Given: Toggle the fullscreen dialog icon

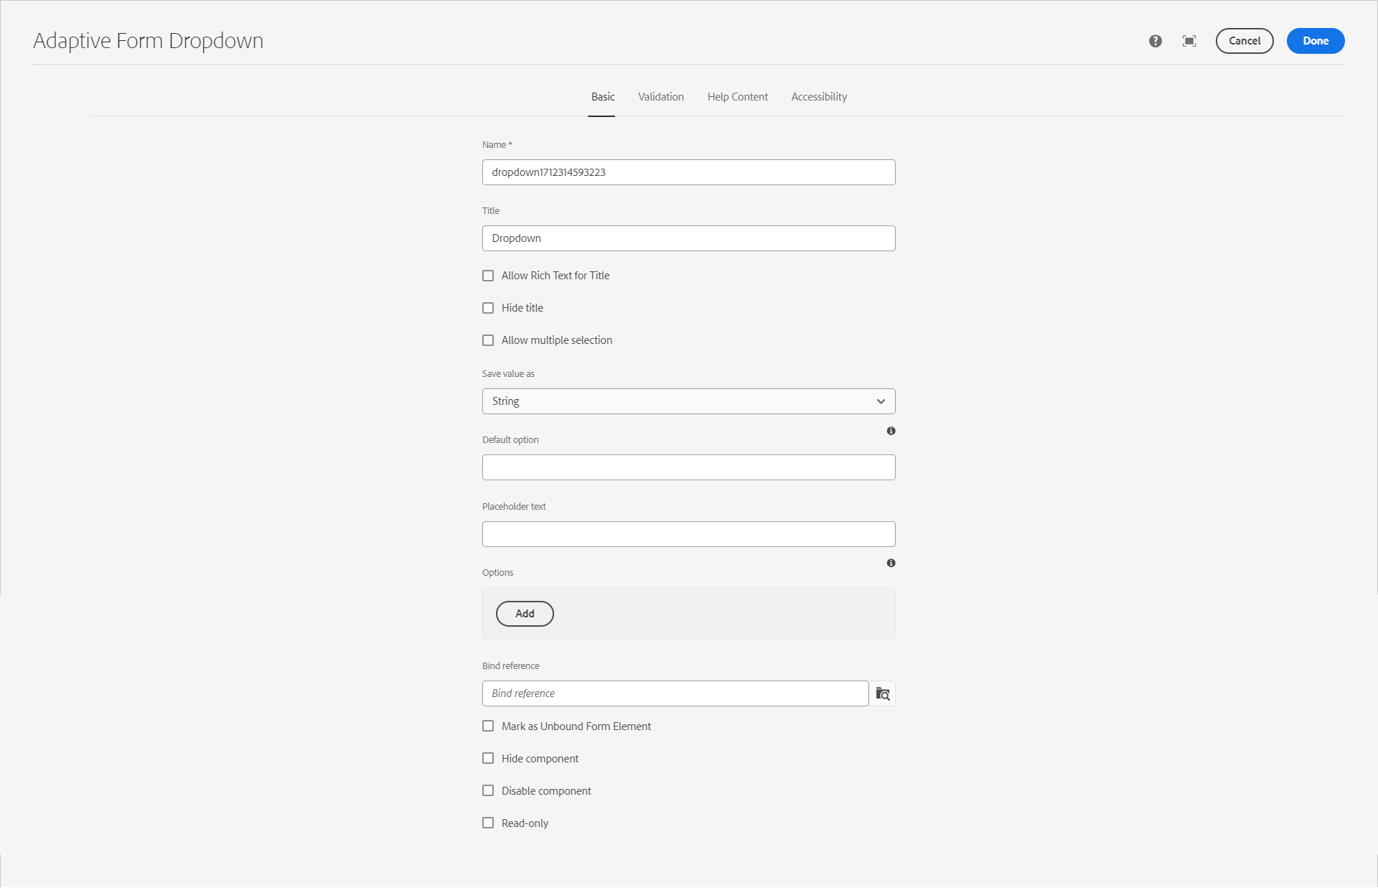Looking at the screenshot, I should (1189, 41).
